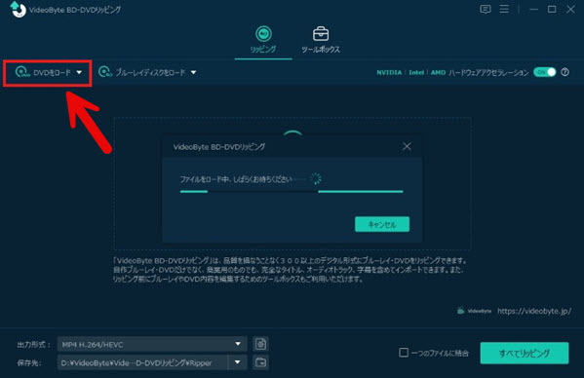Close the loading dialog
Screen dimensions: 584x378
pos(408,146)
